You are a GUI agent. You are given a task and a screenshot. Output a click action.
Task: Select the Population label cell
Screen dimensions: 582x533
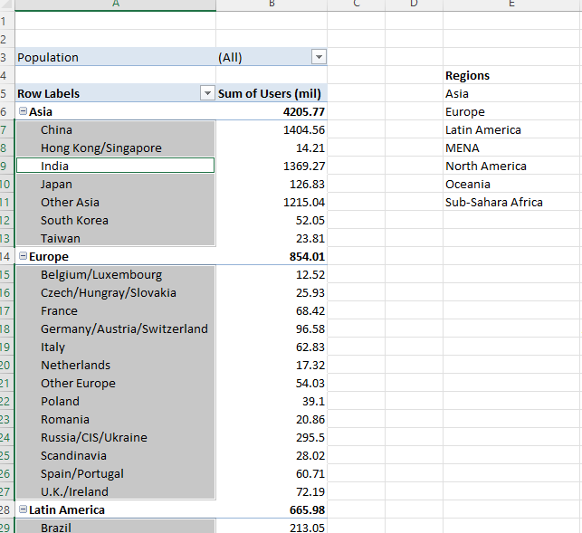coord(116,57)
